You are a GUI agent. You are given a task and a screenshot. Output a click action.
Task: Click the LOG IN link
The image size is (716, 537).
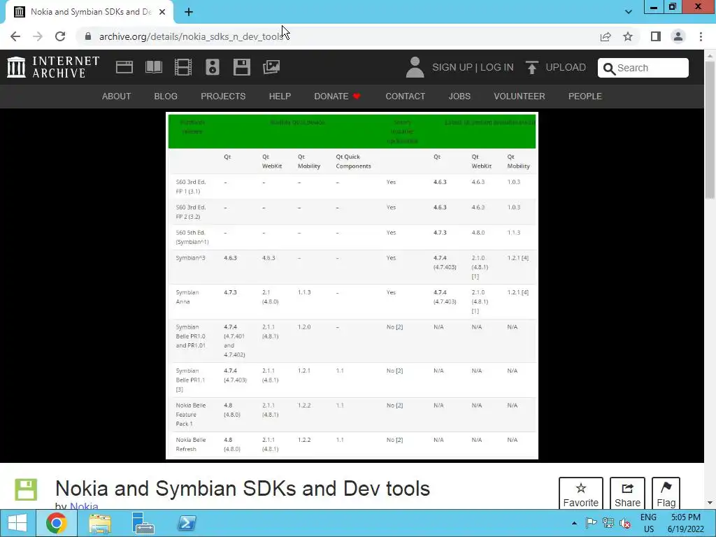[x=497, y=67]
